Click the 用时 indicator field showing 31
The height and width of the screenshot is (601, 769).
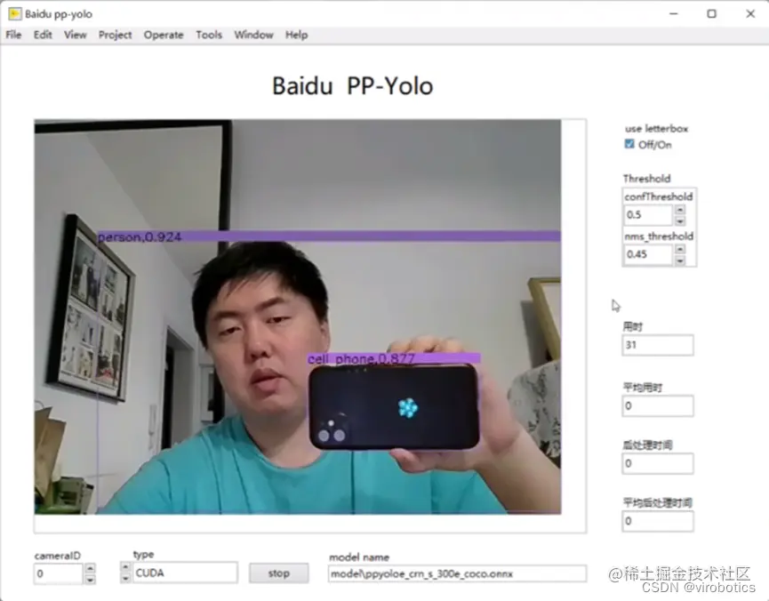656,345
